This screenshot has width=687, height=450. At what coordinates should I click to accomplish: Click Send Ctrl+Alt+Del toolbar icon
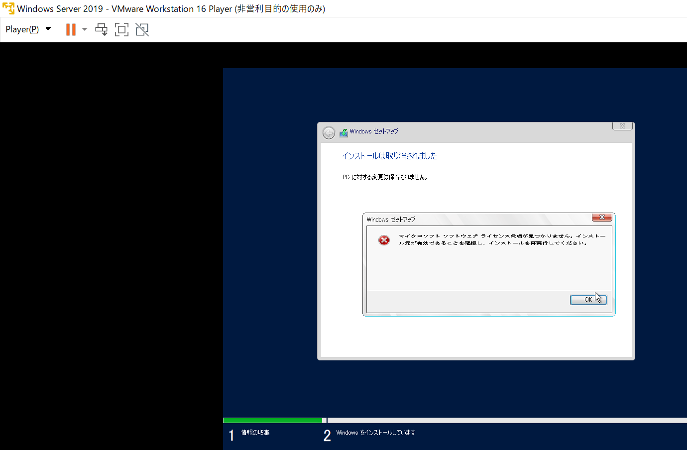(x=101, y=29)
